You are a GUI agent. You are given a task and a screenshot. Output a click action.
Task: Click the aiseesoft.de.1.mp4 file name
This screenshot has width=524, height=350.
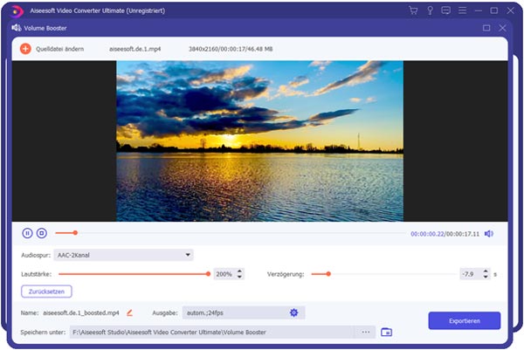135,49
